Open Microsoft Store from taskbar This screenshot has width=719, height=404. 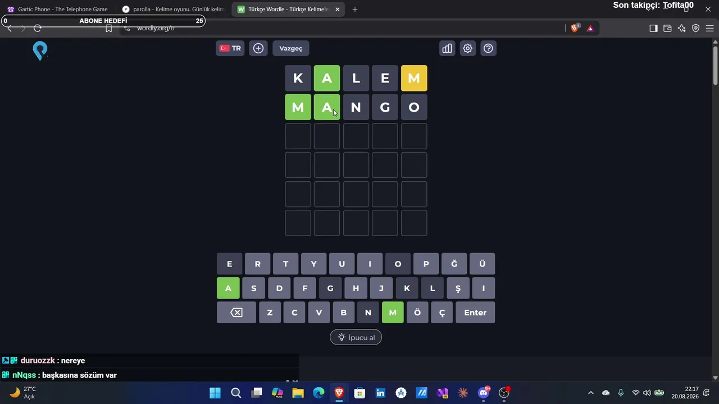(360, 393)
